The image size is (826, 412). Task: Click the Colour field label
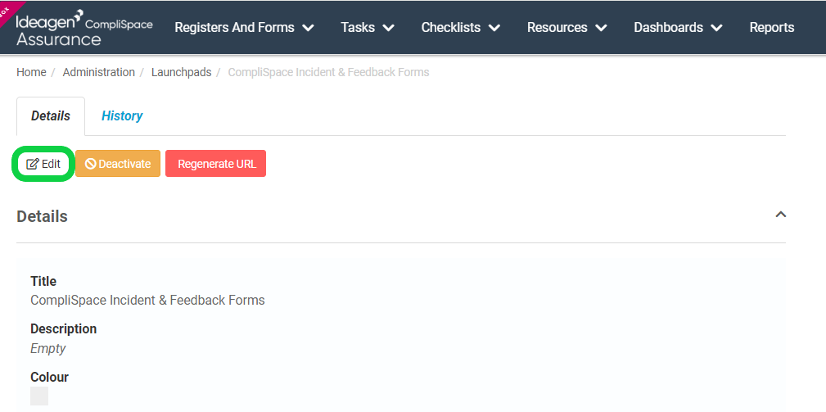[x=49, y=378]
